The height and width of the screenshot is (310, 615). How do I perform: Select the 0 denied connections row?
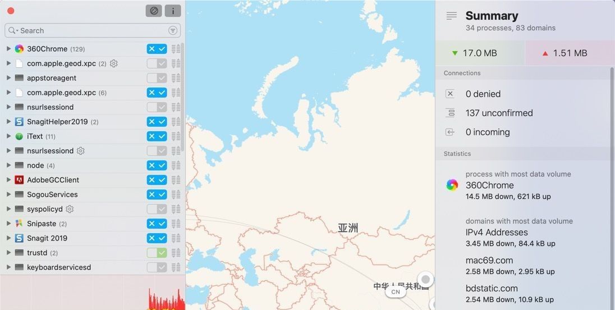(483, 94)
